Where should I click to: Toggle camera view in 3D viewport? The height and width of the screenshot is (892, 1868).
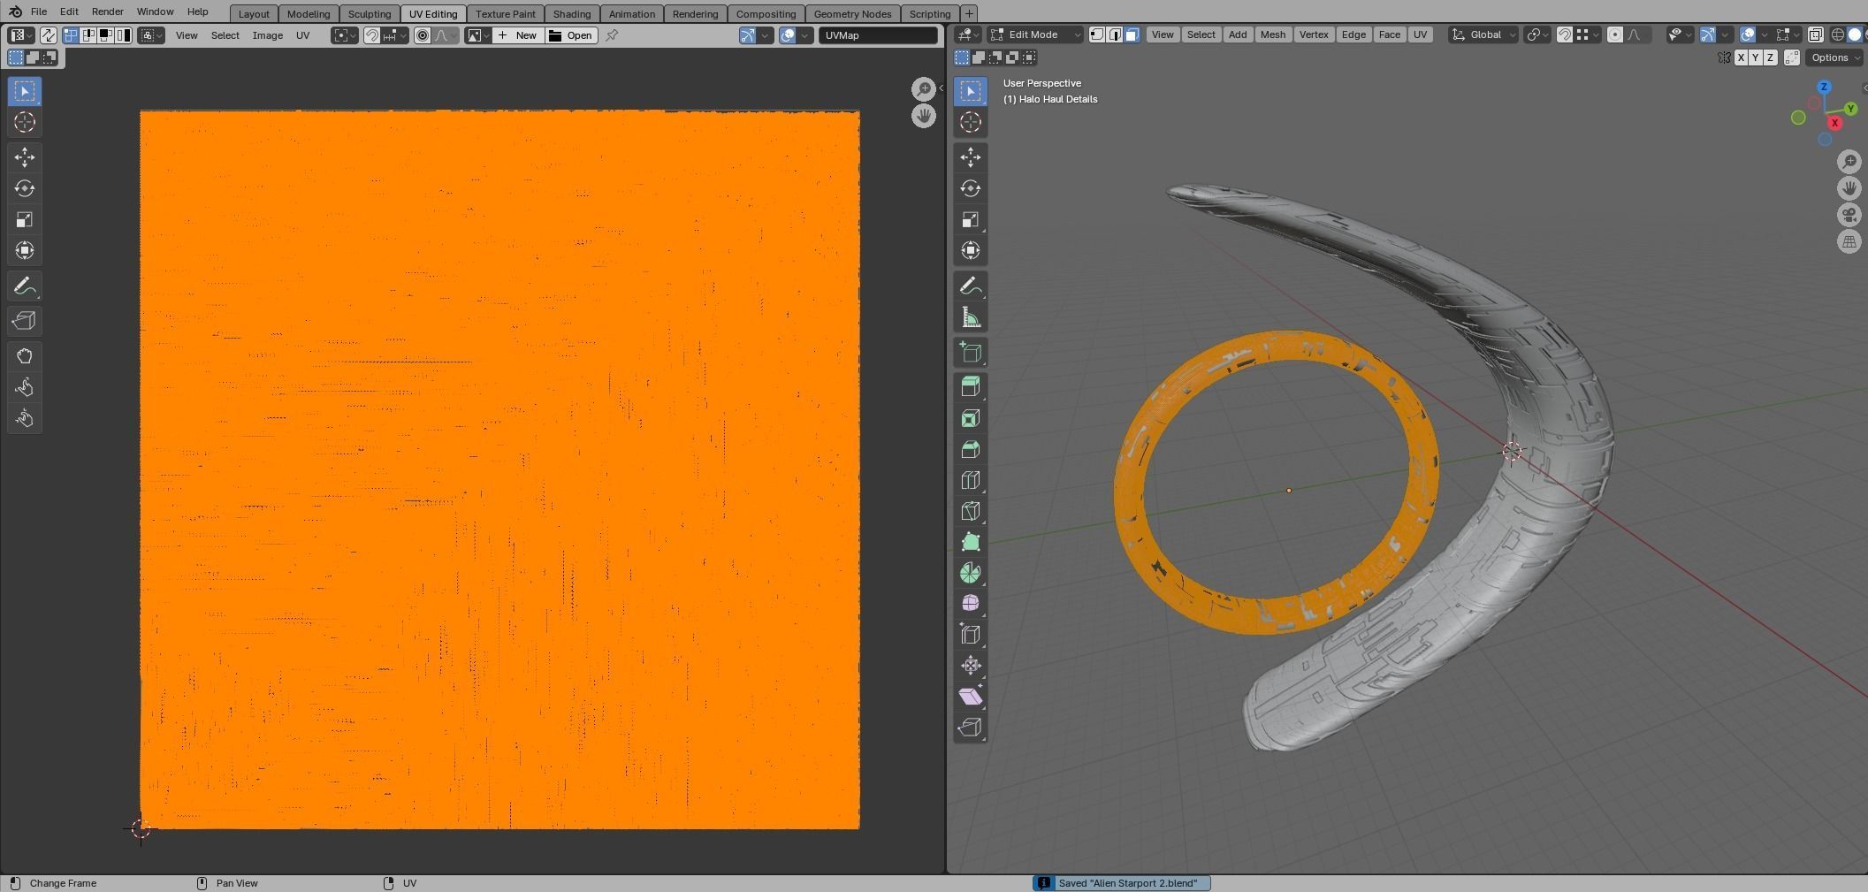(1849, 215)
